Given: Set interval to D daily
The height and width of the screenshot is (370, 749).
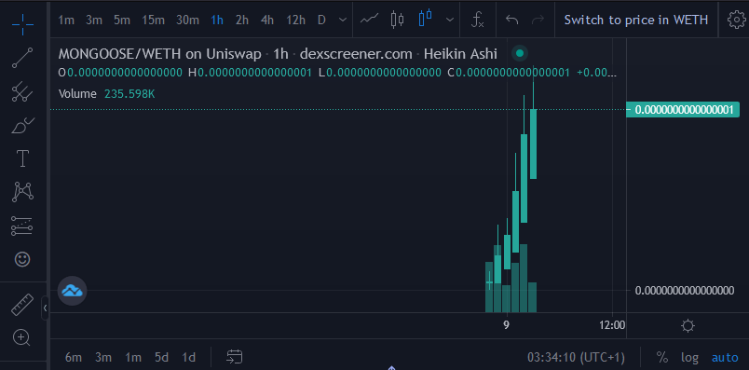Looking at the screenshot, I should point(321,21).
